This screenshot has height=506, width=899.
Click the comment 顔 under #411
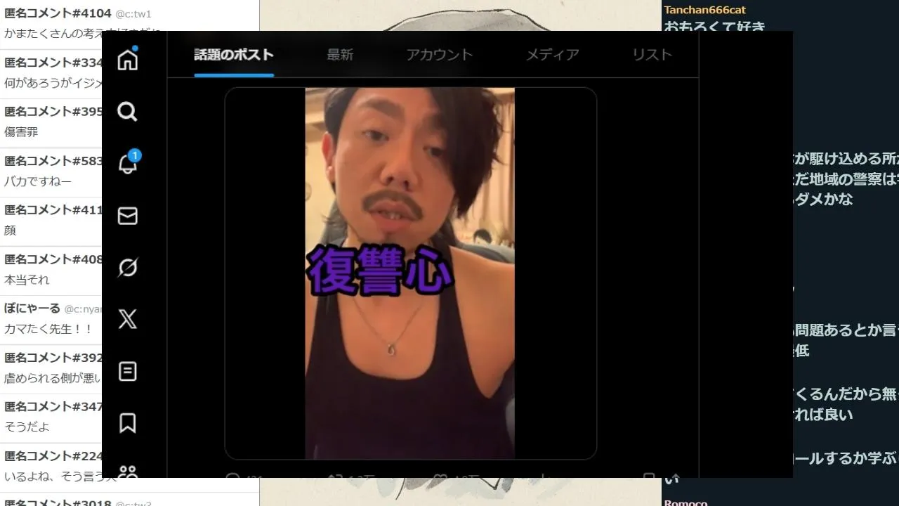tap(10, 230)
